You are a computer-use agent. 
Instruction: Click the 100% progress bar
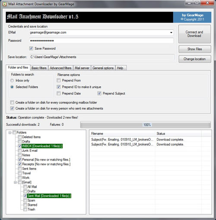146,125
